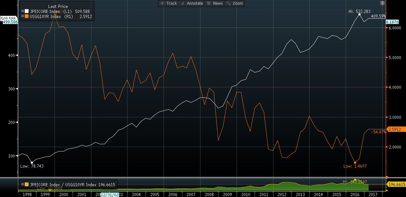Screen dimensions: 406x197
Task: Click the Track crosshair icon
Action: [x=162, y=3]
